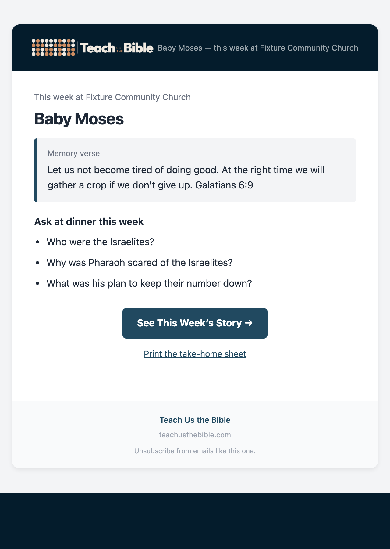
Task: Click the header text mentioning Fixture Community Church
Action: tap(258, 48)
